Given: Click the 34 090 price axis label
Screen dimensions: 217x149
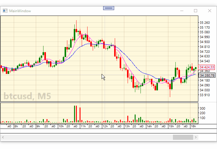Looking at the screenshot, I should 205,85.
